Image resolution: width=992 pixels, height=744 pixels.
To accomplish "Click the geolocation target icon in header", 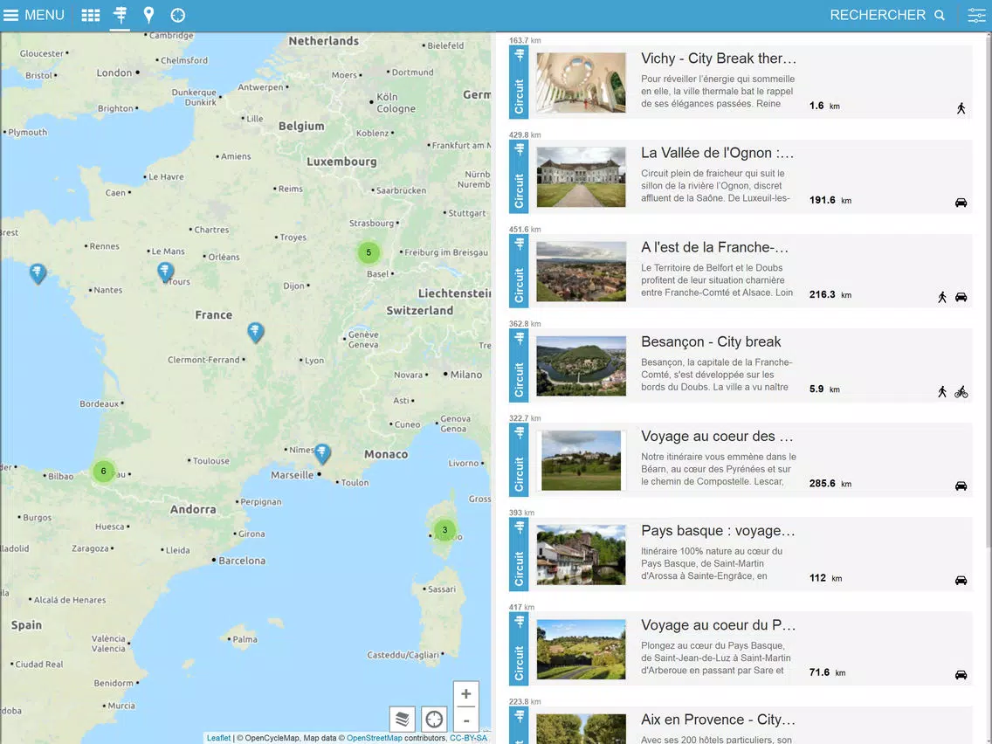I will point(178,15).
